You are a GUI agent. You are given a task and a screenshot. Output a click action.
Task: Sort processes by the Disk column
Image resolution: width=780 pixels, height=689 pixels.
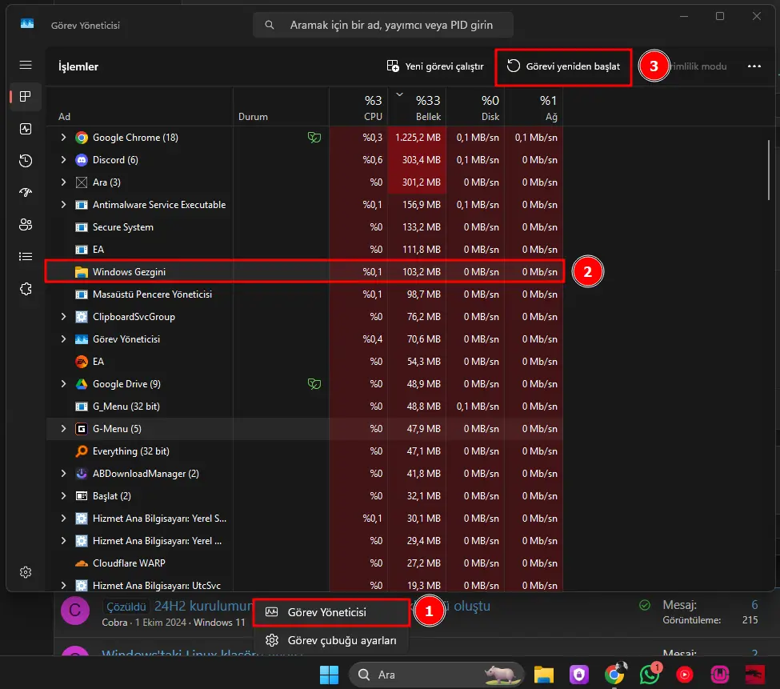coord(475,106)
